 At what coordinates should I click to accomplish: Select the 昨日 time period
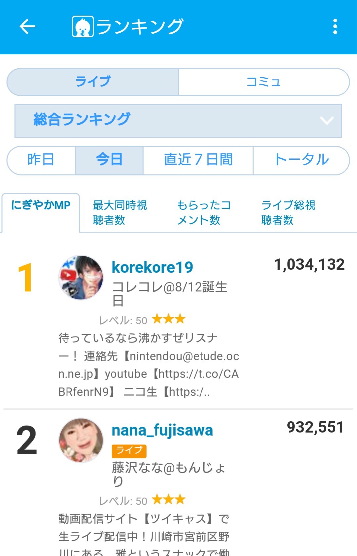tap(41, 160)
